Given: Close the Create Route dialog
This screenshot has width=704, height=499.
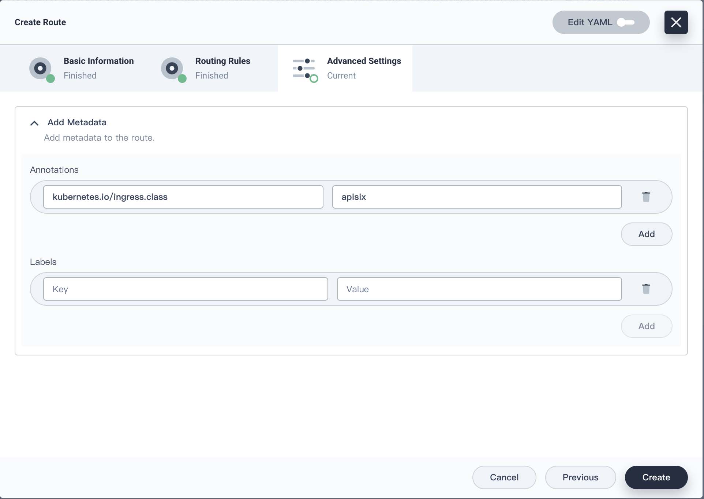Looking at the screenshot, I should click(676, 22).
